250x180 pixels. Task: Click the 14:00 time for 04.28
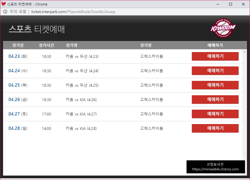[x=46, y=128]
